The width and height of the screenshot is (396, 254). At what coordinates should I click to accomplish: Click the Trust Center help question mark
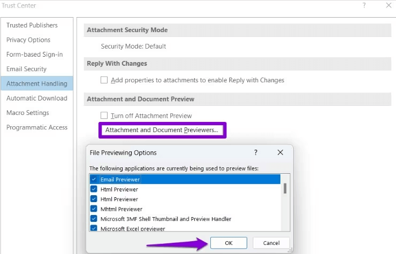pos(364,5)
